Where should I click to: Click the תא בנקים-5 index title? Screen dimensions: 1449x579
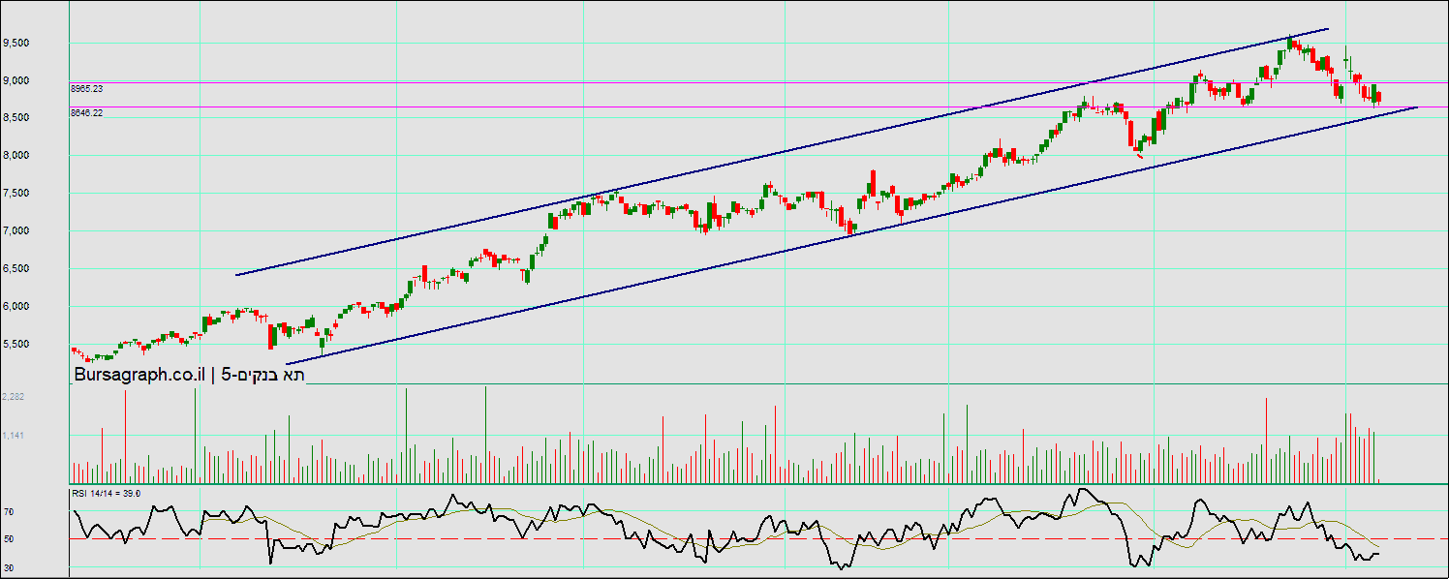pyautogui.click(x=263, y=376)
